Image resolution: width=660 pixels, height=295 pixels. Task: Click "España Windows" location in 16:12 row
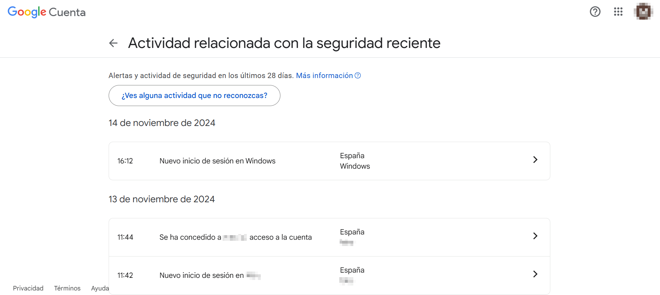[355, 161]
